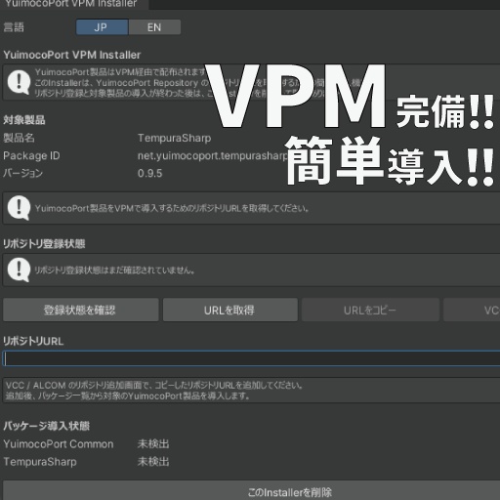Click the info icon in the リポジトリ登録状態 box
This screenshot has height=500, width=500.
pos(19,270)
